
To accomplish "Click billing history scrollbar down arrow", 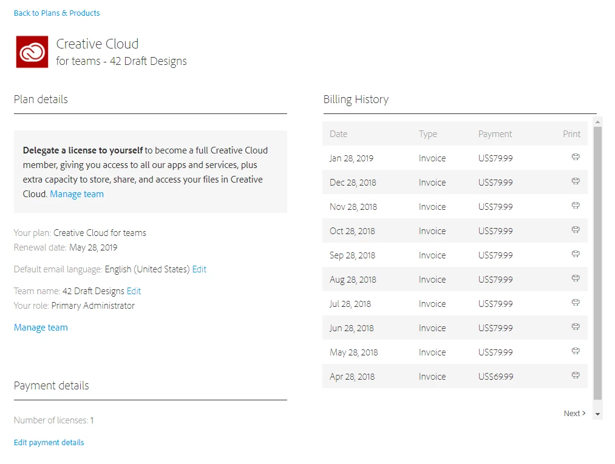I will coord(598,414).
